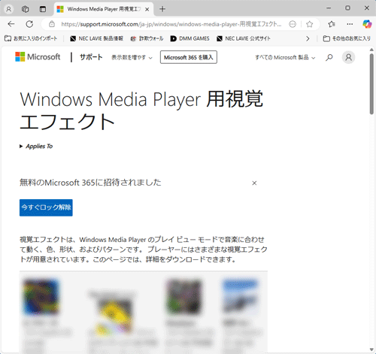Open the workspaces icon in title bar
376x354 pixels.
click(26, 9)
